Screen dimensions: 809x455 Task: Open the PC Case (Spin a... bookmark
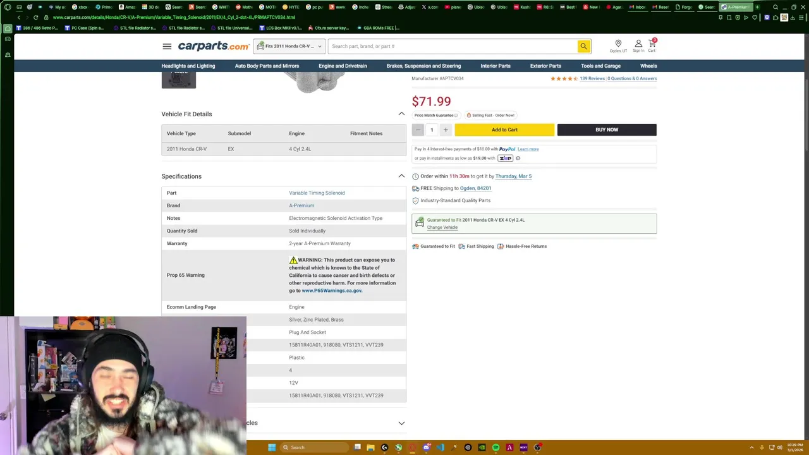click(84, 28)
